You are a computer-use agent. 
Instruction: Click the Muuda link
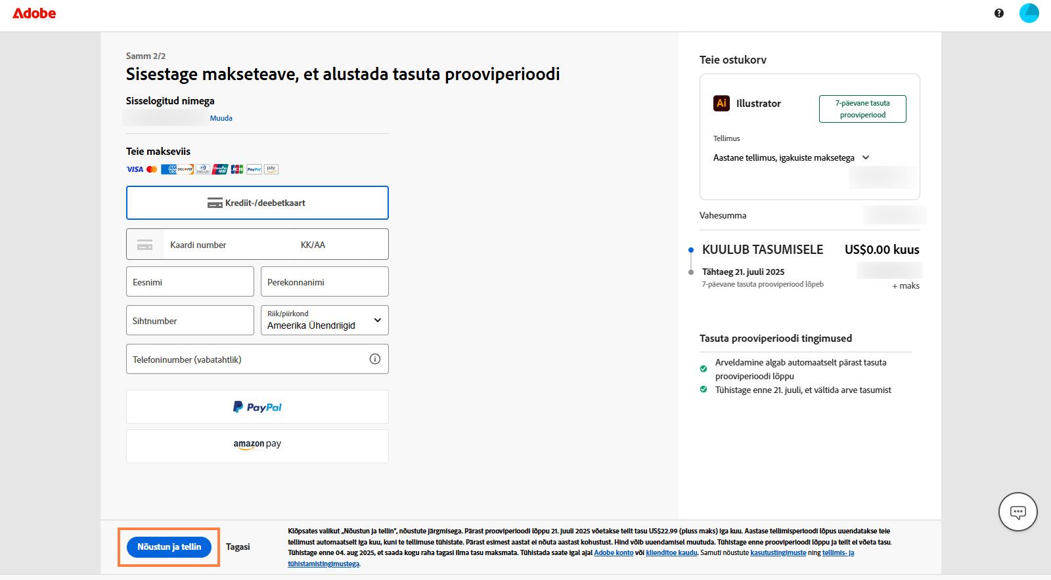(221, 118)
